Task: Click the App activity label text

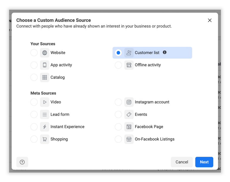Action: pos(61,65)
